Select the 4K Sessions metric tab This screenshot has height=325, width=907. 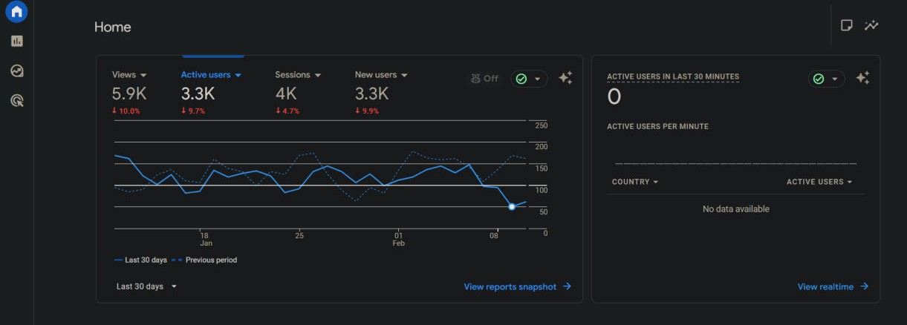pos(298,93)
